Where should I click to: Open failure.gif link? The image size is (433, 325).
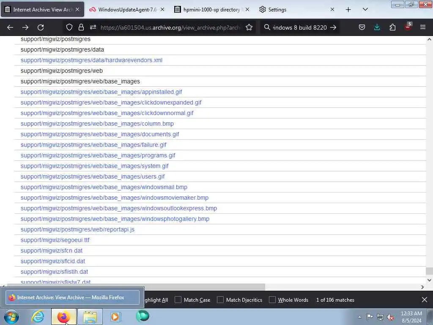93,145
